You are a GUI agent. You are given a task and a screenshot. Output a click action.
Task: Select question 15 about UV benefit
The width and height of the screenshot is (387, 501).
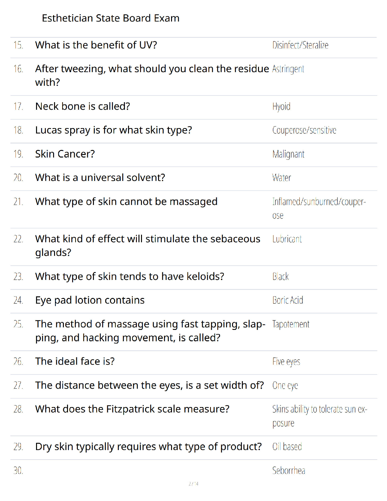click(96, 45)
